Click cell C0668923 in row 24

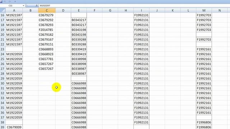click(47, 54)
